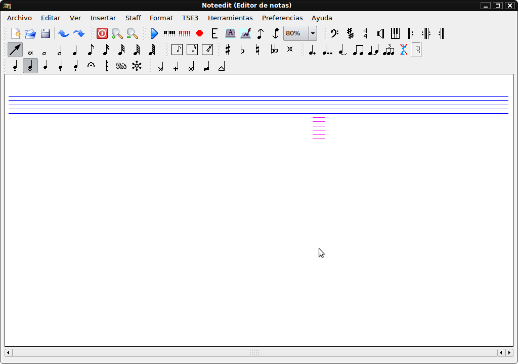Image resolution: width=518 pixels, height=364 pixels.
Task: Insert 4/4 time signature
Action: (365, 33)
